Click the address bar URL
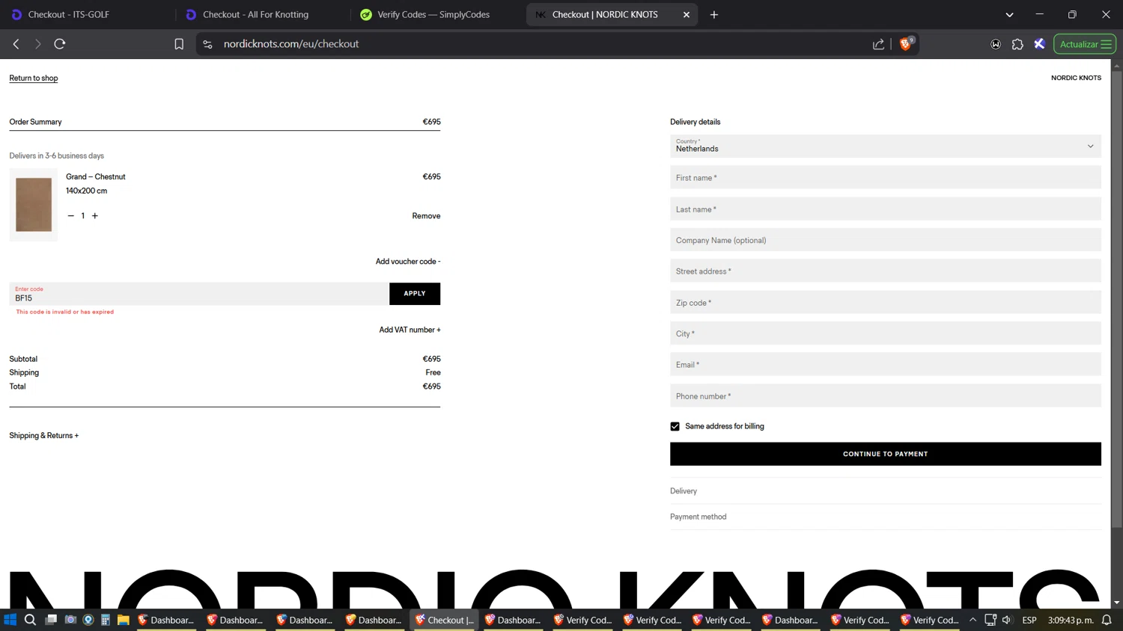Image resolution: width=1123 pixels, height=631 pixels. point(291,44)
